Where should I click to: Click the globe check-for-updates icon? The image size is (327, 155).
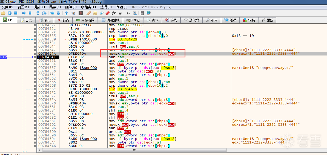[x=148, y=13]
